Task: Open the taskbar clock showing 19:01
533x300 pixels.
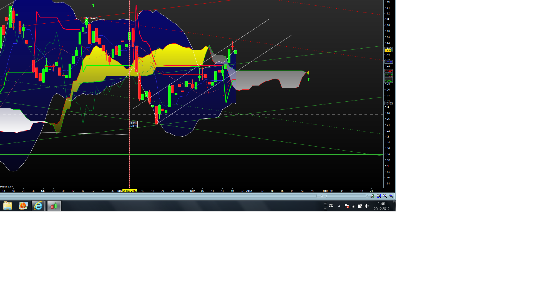Action: 381,206
